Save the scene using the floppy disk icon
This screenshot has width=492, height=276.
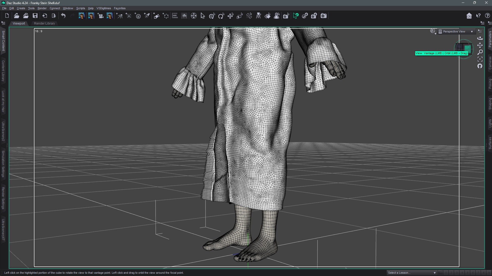(35, 16)
